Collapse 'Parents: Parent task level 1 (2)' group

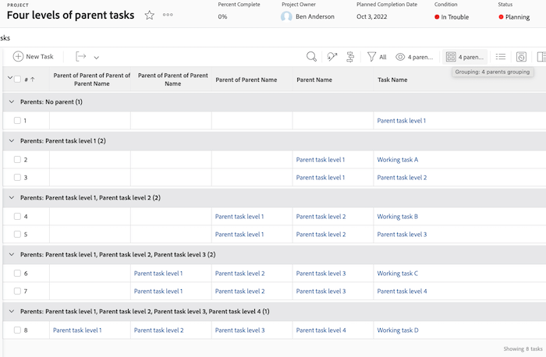11,141
